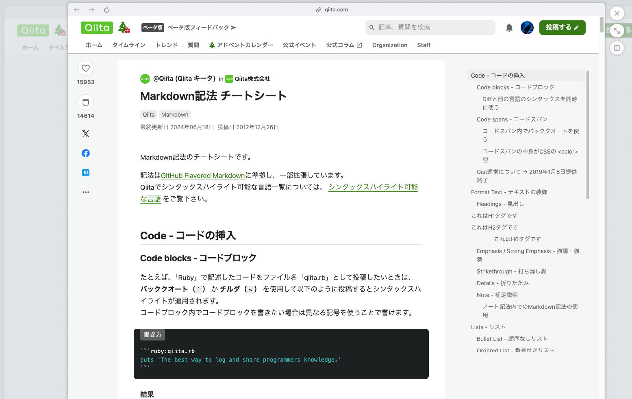Open the notification bell
Viewport: 632px width, 399px height.
(509, 27)
